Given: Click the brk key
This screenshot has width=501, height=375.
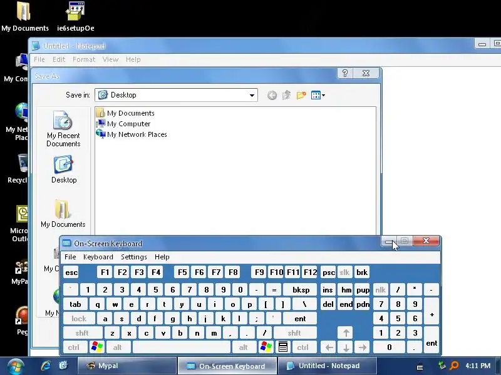Looking at the screenshot, I should point(362,272).
